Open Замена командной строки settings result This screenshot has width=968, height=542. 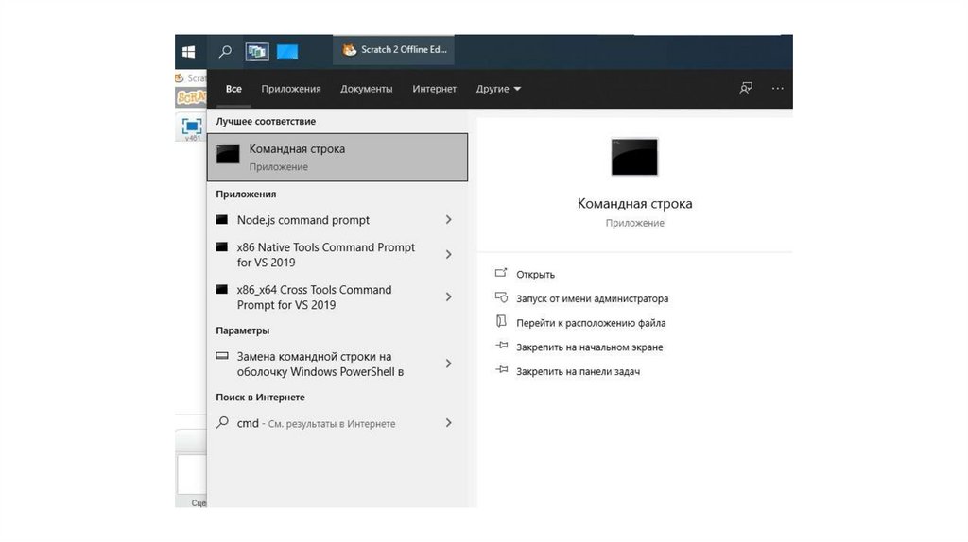pos(321,364)
